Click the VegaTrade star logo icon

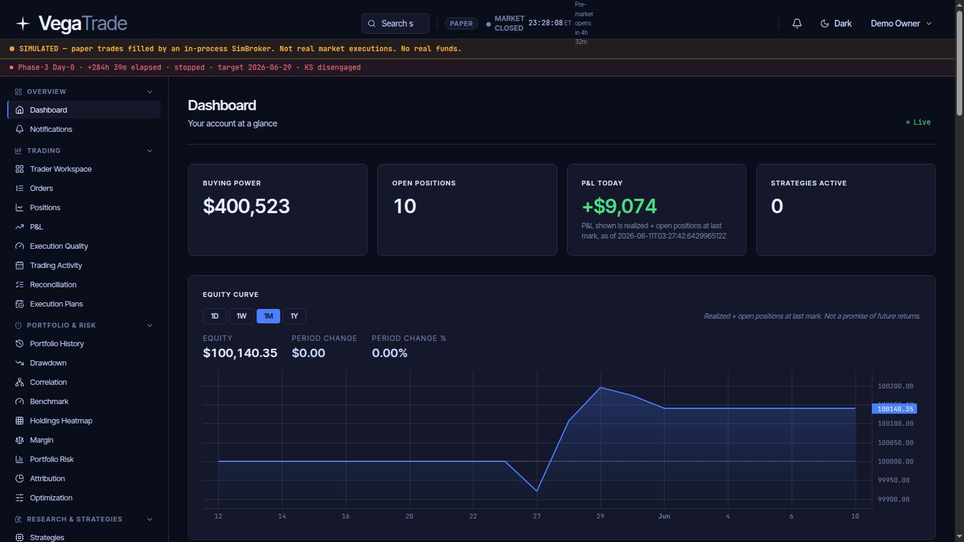[23, 23]
